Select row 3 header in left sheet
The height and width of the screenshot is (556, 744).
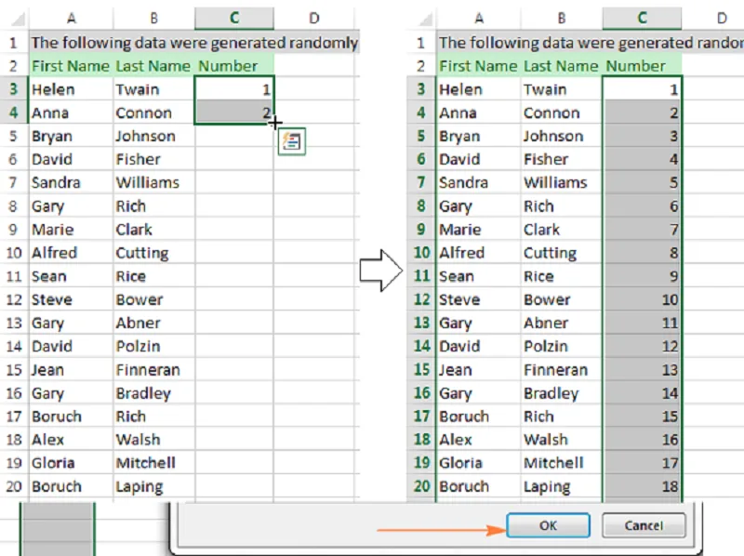tap(14, 89)
